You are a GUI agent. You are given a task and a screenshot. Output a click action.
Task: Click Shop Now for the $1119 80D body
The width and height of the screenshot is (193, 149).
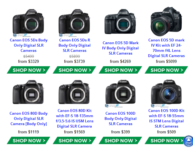[x=28, y=140]
